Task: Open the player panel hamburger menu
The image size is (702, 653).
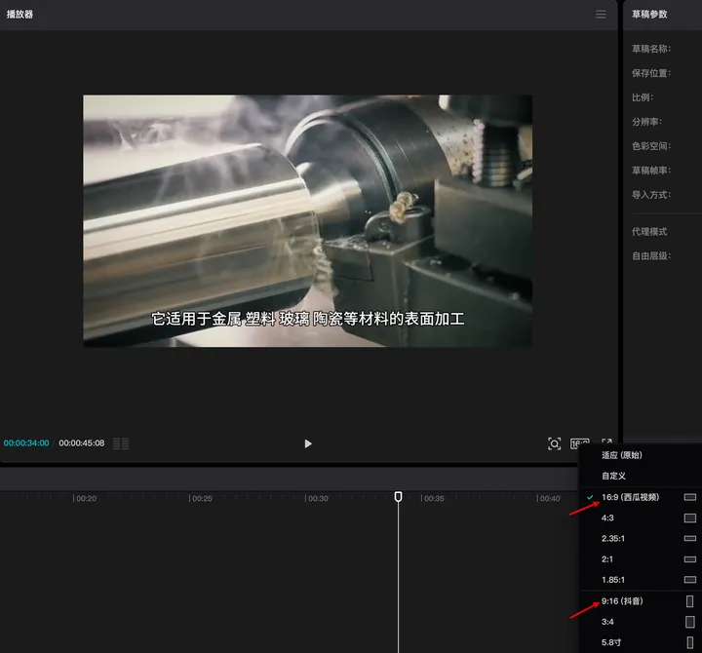Action: point(601,15)
